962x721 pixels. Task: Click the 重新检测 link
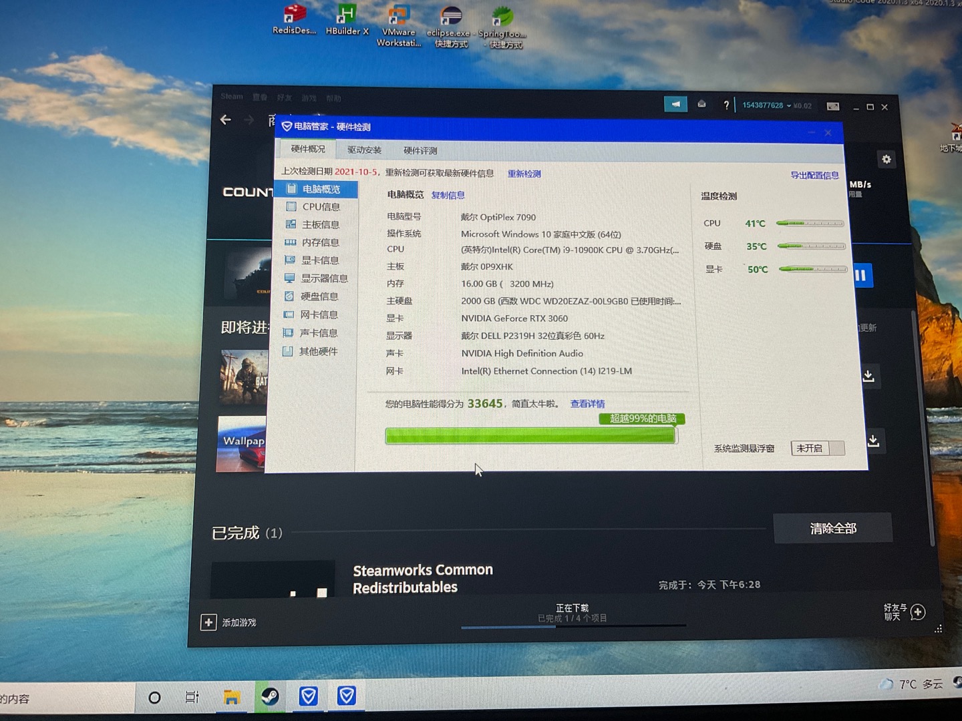[524, 174]
